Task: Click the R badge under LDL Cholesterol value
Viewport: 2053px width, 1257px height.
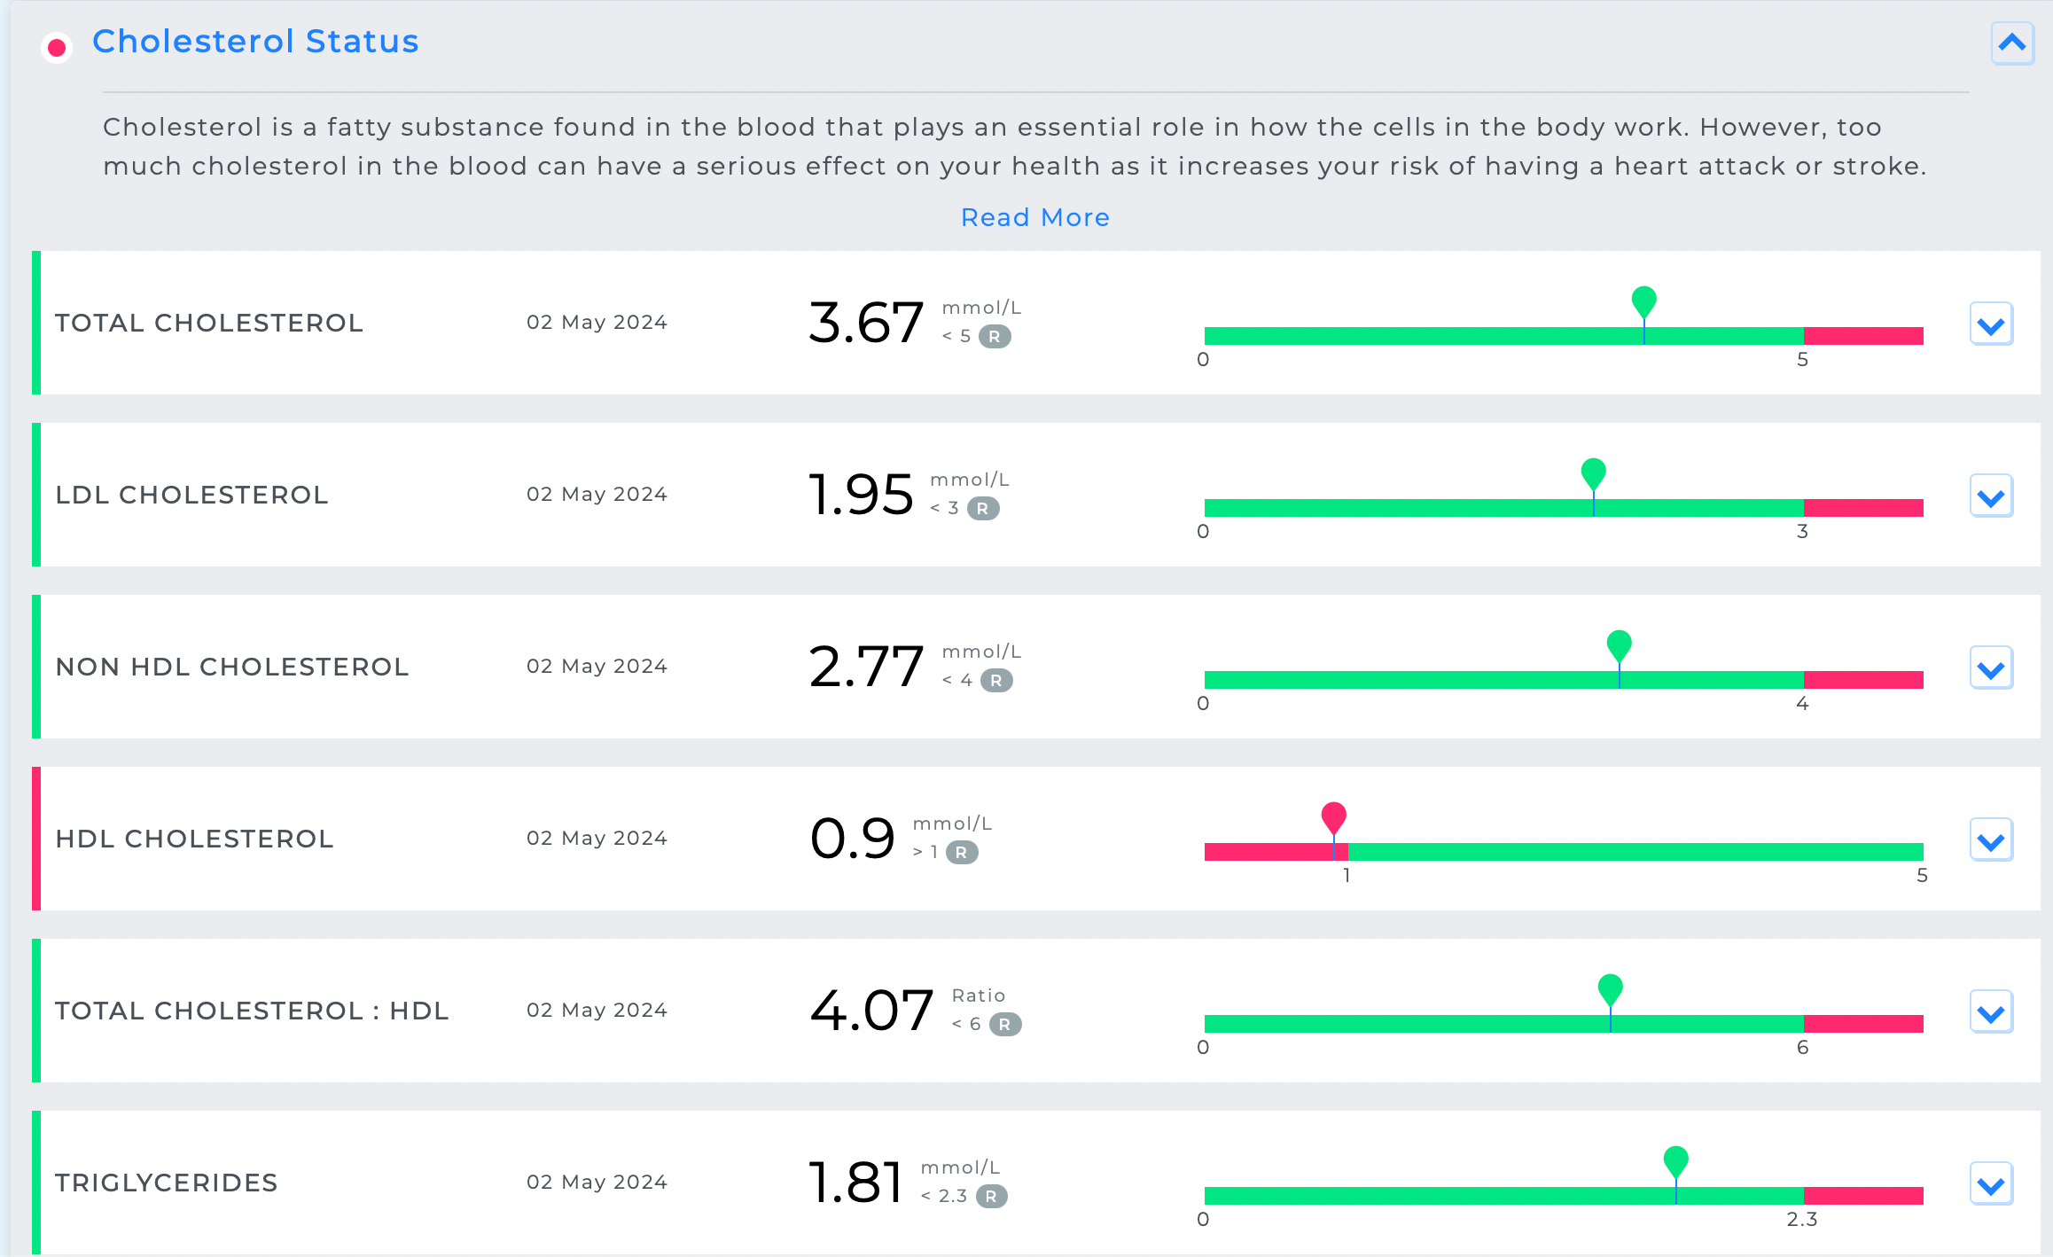Action: [x=982, y=509]
